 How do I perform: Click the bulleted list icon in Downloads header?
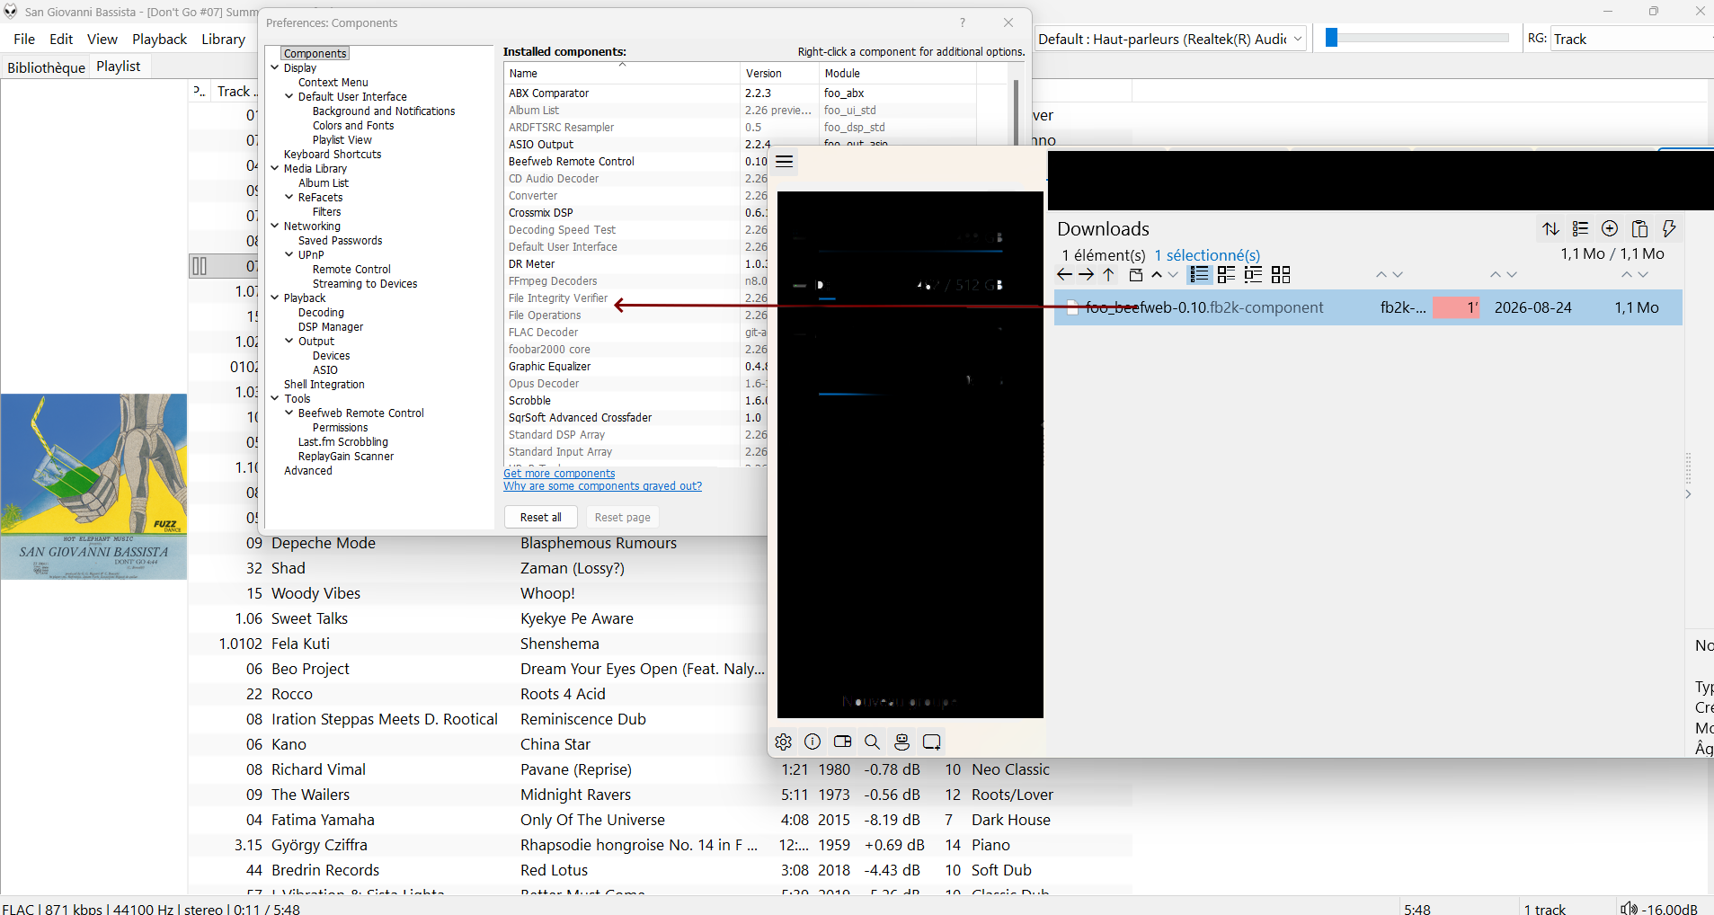pyautogui.click(x=1580, y=229)
